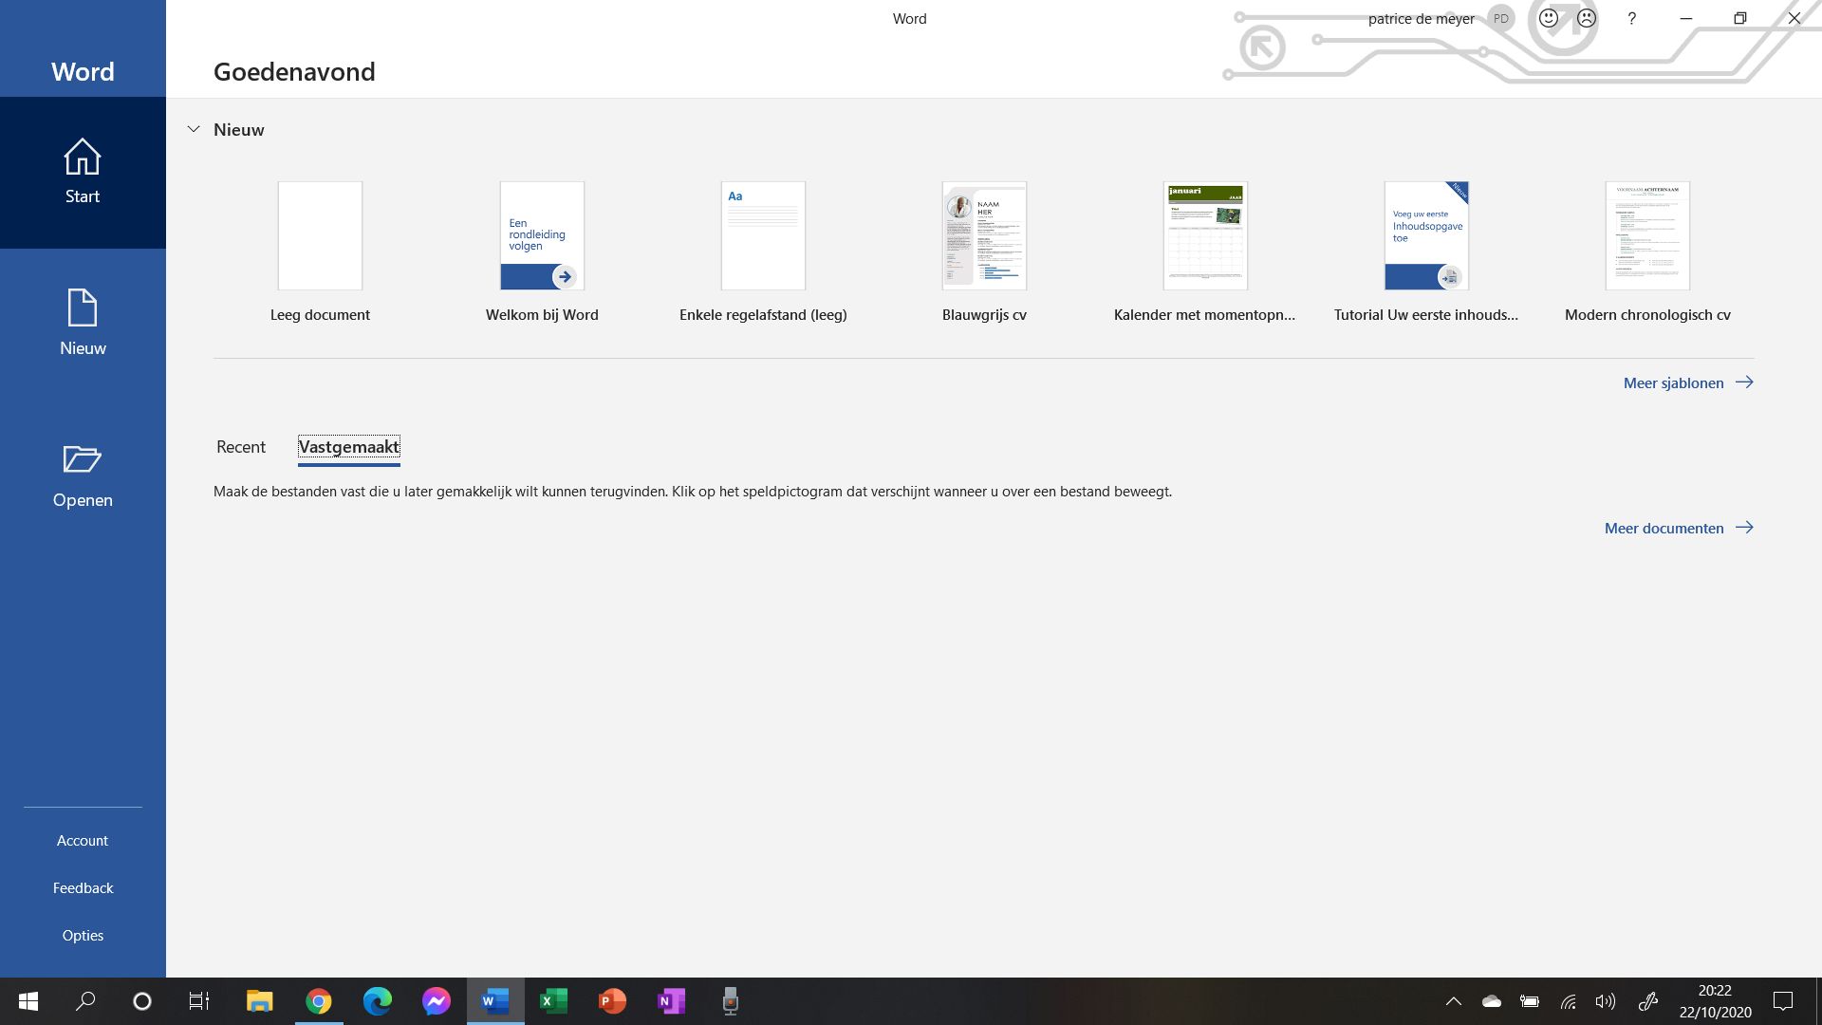The height and width of the screenshot is (1025, 1822).
Task: Choose the Modern chronologisch cv template
Action: pyautogui.click(x=1647, y=252)
